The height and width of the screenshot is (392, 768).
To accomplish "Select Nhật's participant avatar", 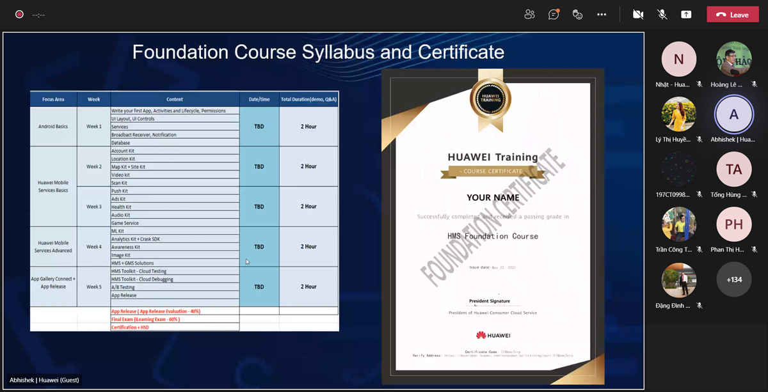I will tap(679, 59).
